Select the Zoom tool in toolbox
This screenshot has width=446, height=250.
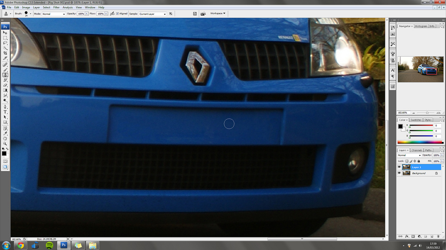click(x=5, y=143)
